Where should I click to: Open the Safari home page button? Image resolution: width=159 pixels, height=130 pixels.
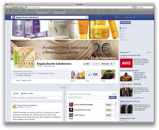(15, 7)
